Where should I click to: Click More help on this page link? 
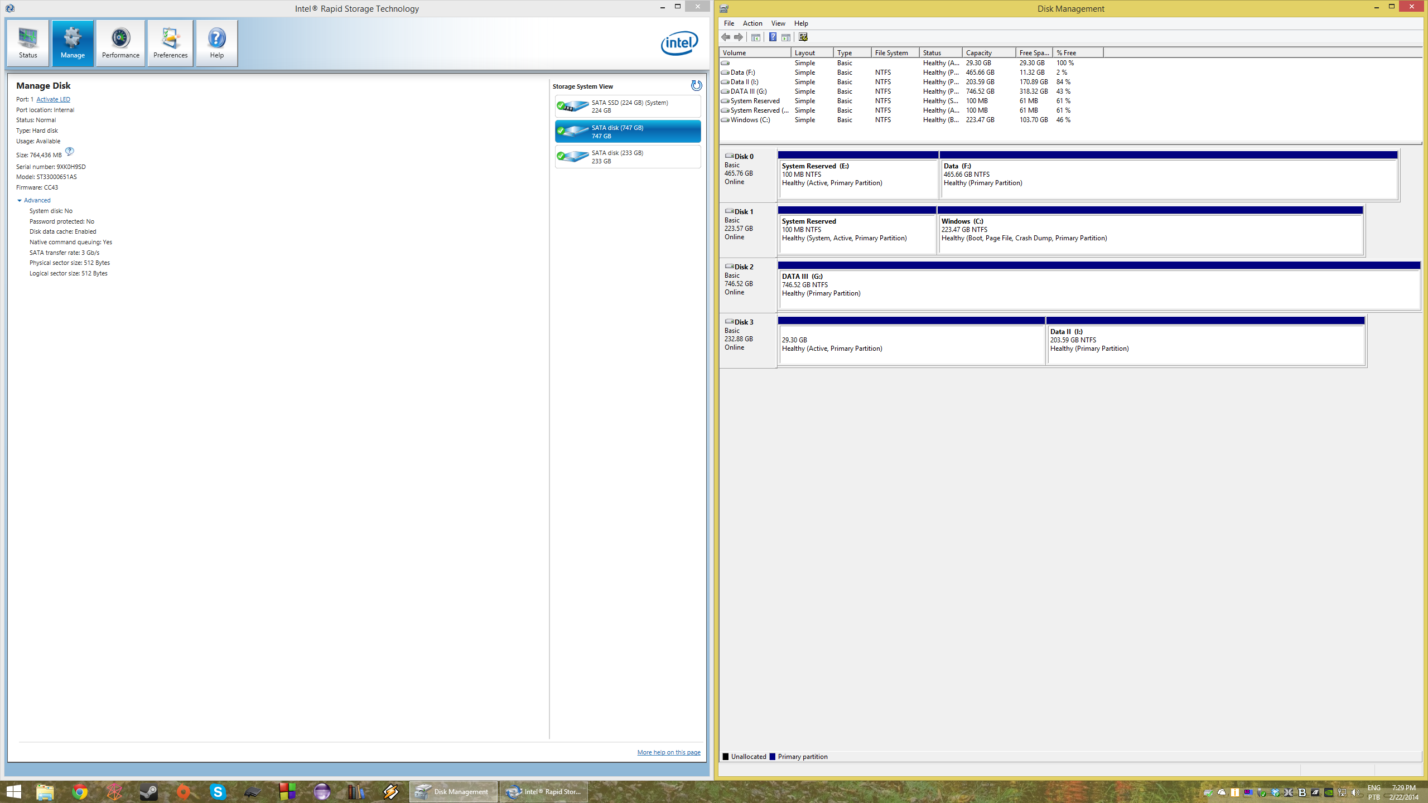point(669,752)
